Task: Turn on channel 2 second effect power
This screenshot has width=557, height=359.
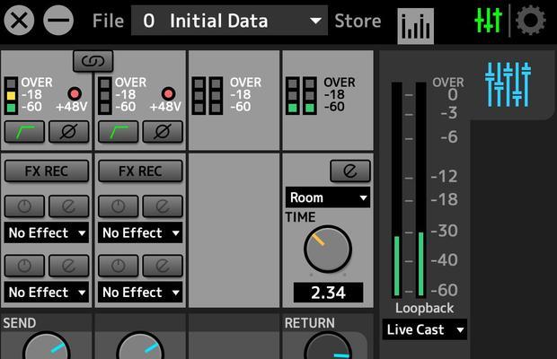Action: pyautogui.click(x=119, y=266)
